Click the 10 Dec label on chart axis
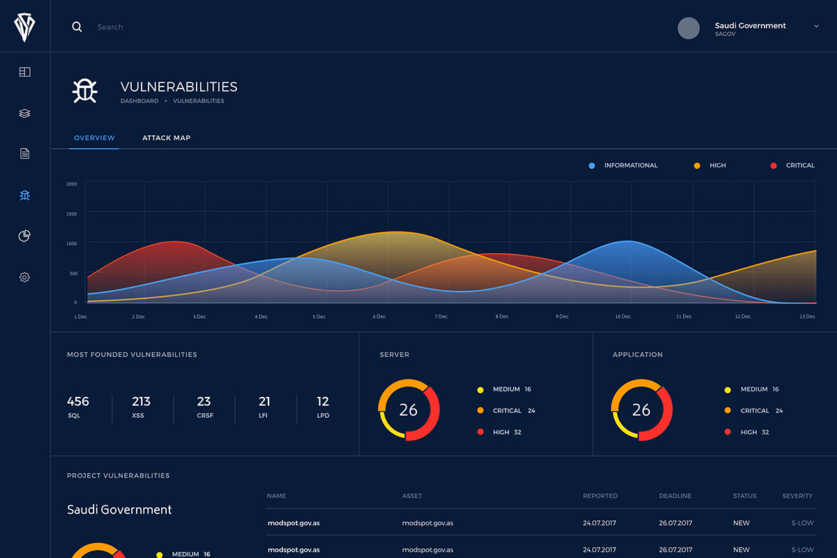The width and height of the screenshot is (837, 558). [x=623, y=317]
